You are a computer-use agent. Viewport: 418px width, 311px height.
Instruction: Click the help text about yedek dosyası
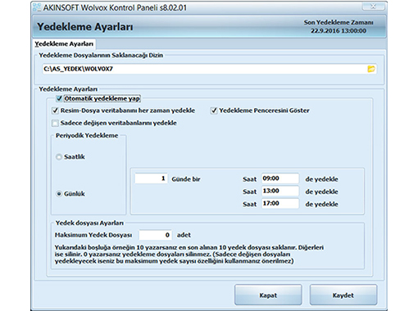point(189,255)
